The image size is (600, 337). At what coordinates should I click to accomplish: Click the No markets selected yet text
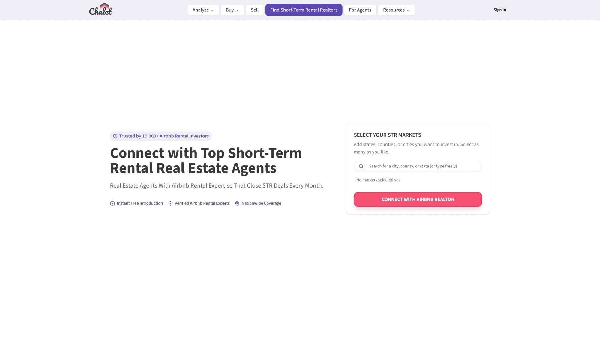(378, 180)
